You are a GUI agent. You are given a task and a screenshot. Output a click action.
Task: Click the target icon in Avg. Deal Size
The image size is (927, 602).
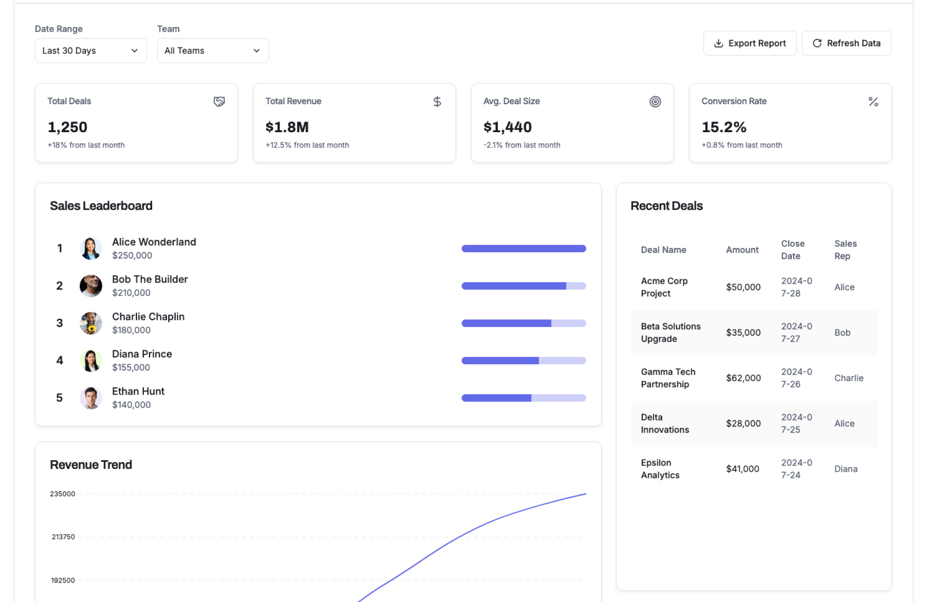coord(655,101)
